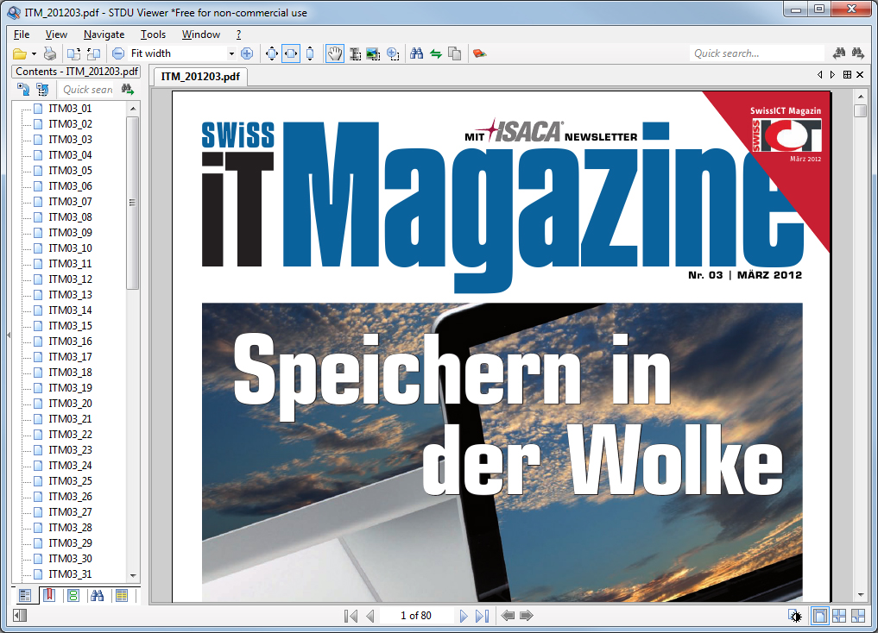
Task: Click the red book toolbar icon
Action: coord(479,53)
